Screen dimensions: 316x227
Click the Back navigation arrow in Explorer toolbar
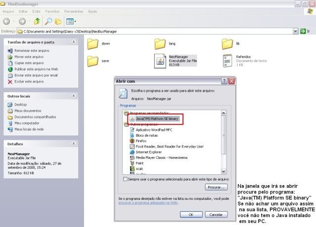tap(6, 21)
